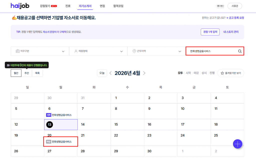The height and width of the screenshot is (163, 256).
Task: Click the 공고 등록 요청 link
Action: click(236, 18)
